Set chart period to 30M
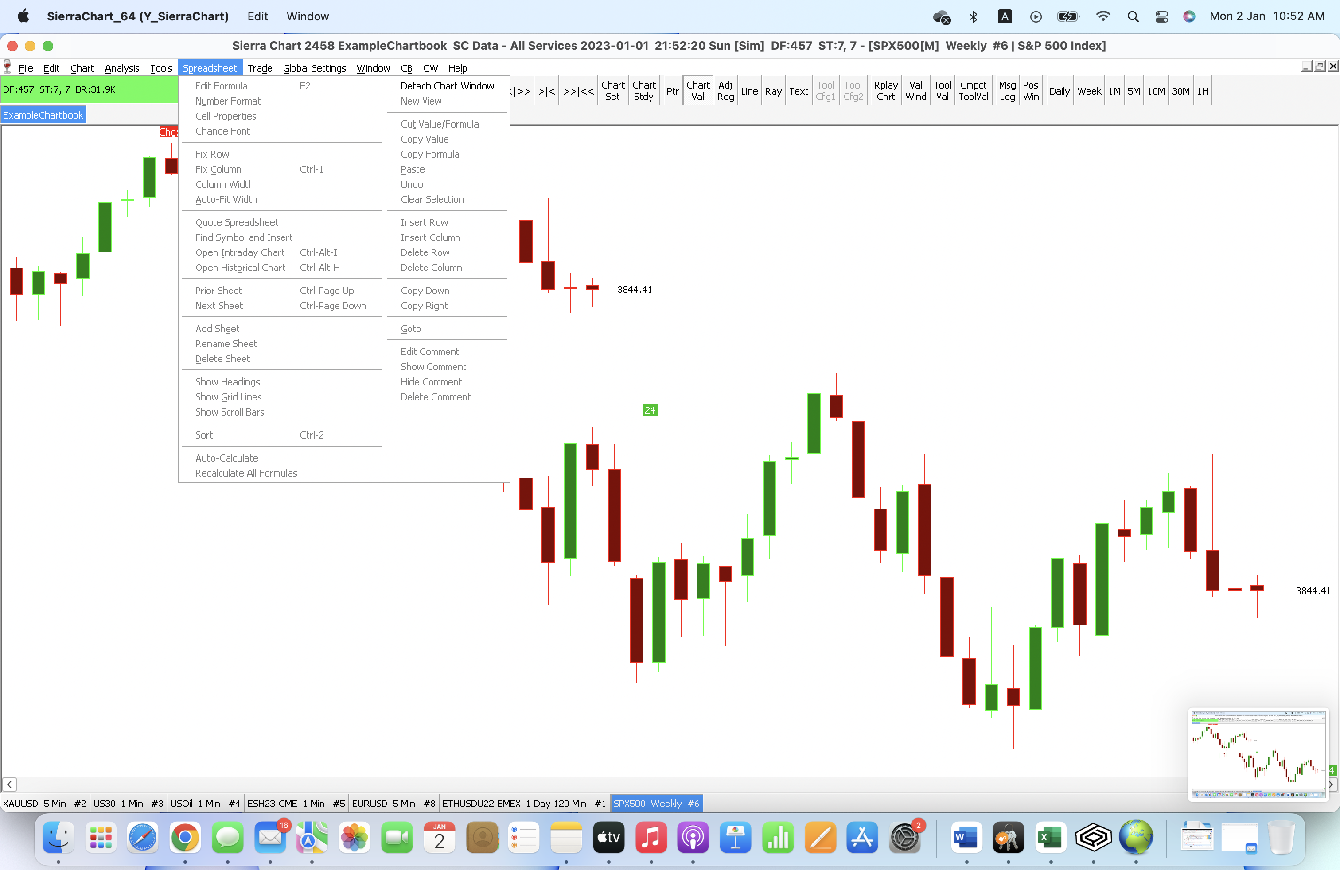The width and height of the screenshot is (1340, 870). pyautogui.click(x=1180, y=91)
